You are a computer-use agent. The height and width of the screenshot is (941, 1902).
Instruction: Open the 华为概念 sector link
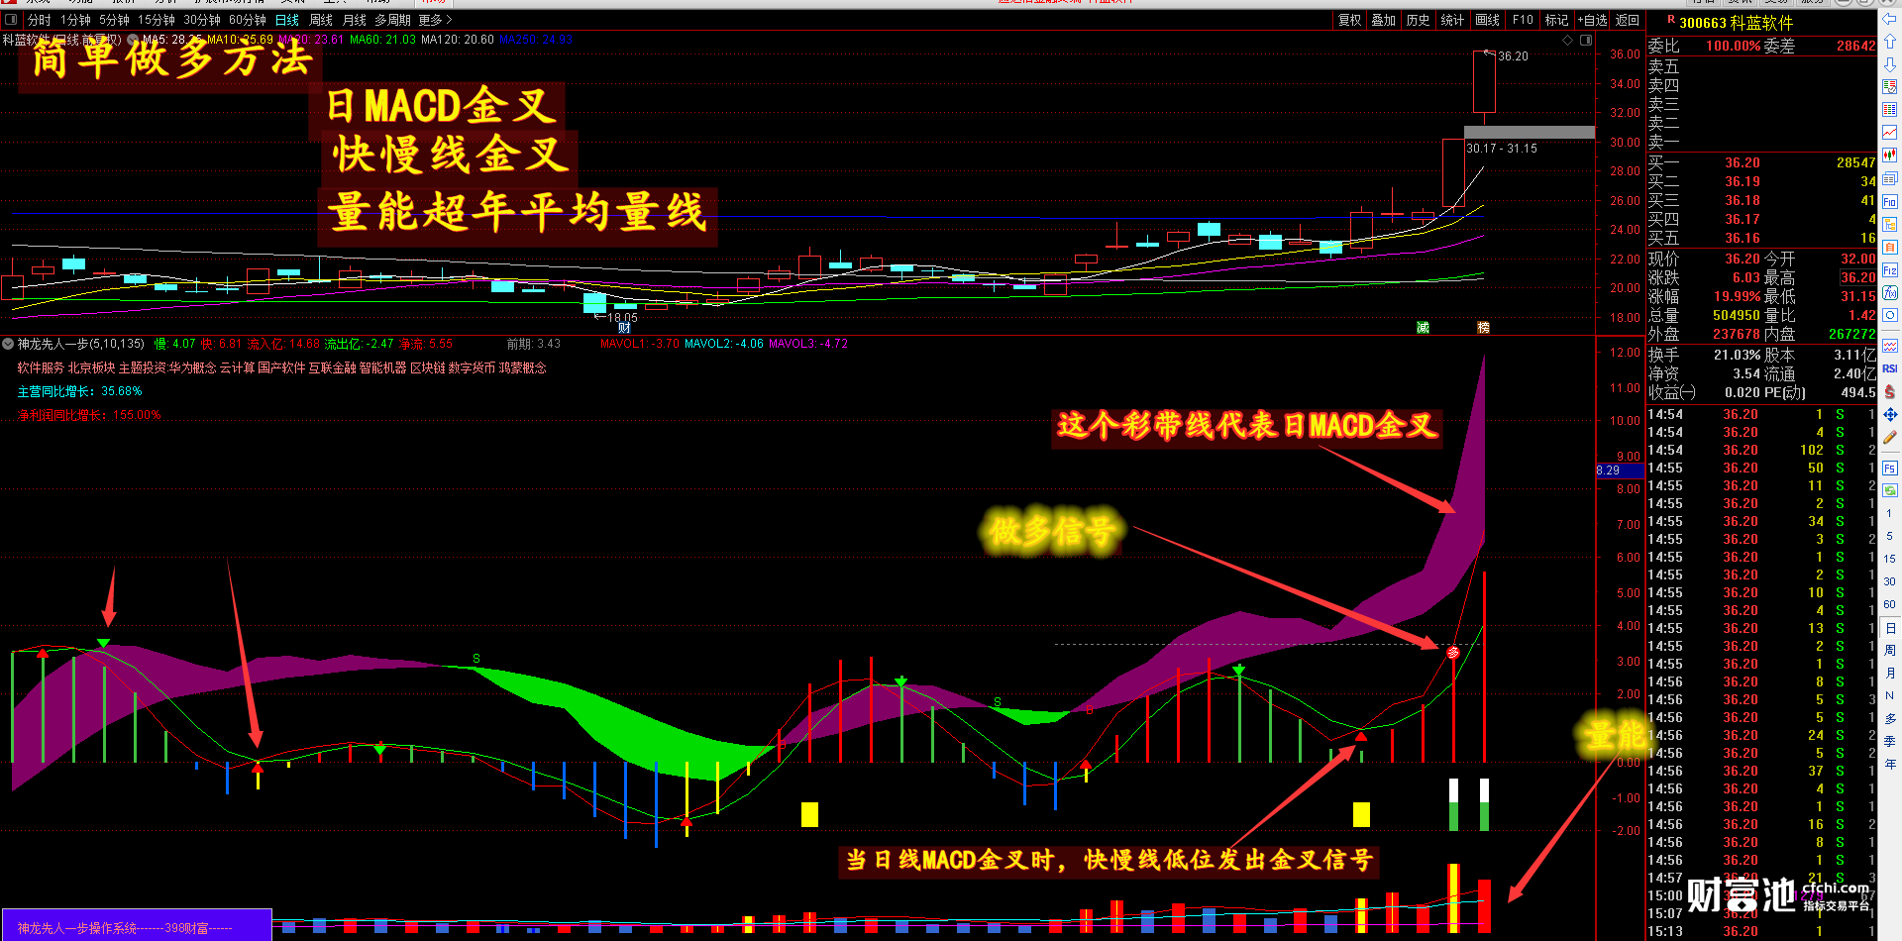(192, 367)
